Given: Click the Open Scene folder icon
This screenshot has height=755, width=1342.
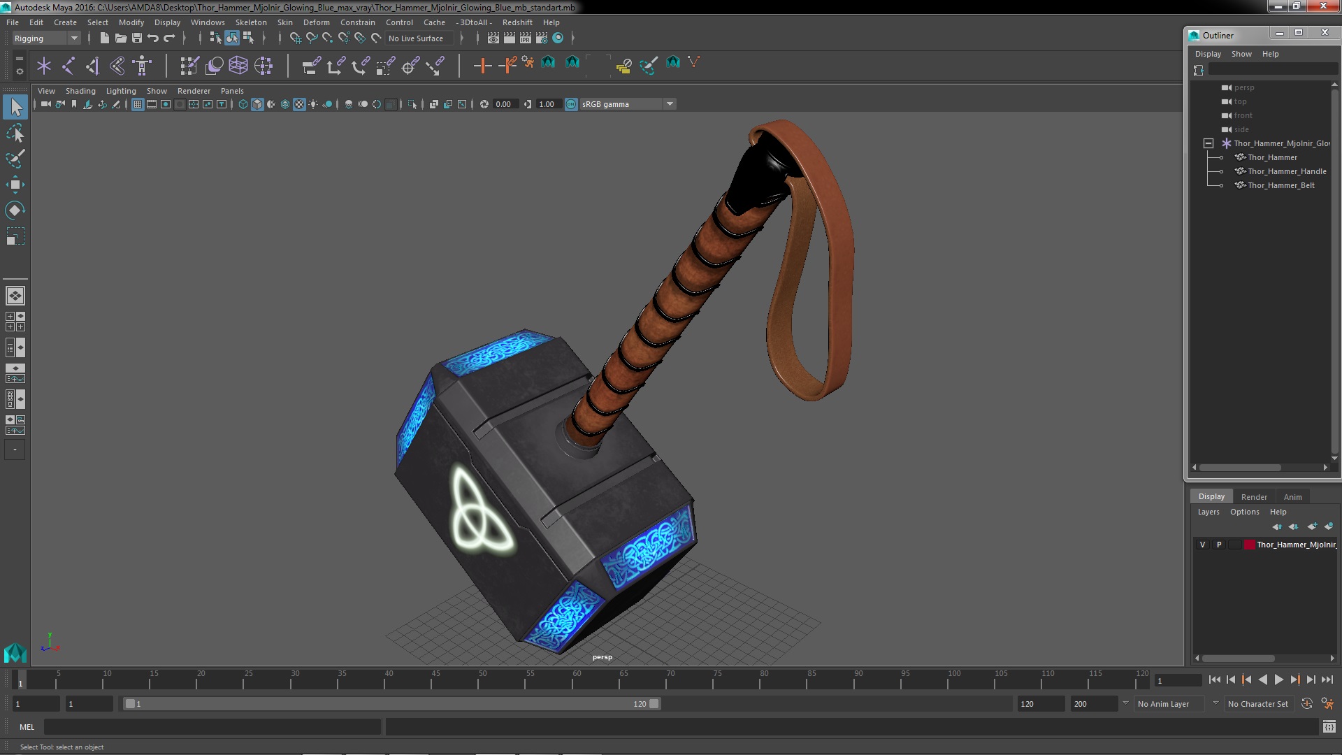Looking at the screenshot, I should pyautogui.click(x=120, y=38).
